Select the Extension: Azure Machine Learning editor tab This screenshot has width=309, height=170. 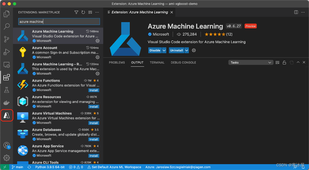point(139,12)
